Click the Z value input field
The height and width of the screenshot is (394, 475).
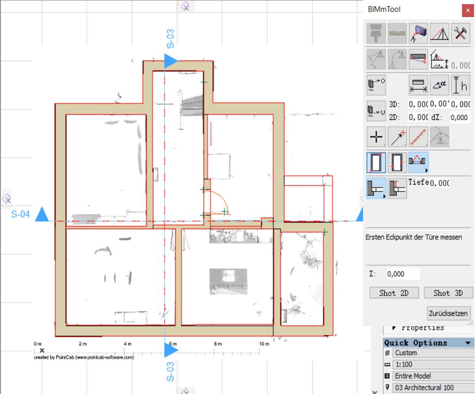(403, 274)
